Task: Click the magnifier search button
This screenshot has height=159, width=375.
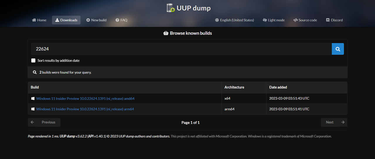Action: [x=338, y=49]
